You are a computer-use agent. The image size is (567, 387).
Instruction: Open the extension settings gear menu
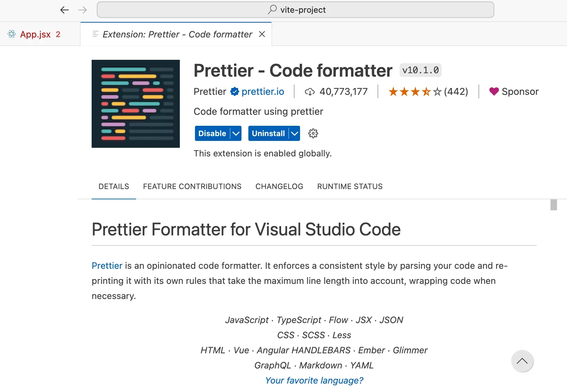coord(313,133)
